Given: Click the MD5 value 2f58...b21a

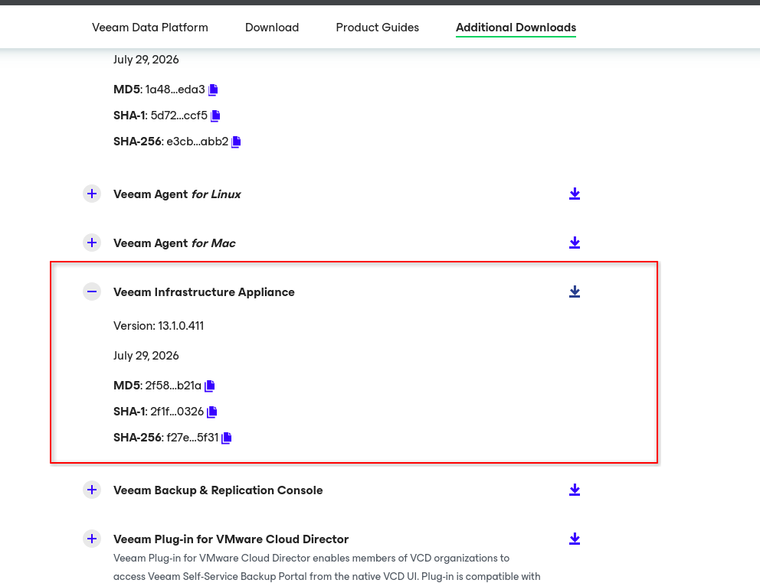Looking at the screenshot, I should pyautogui.click(x=173, y=386).
